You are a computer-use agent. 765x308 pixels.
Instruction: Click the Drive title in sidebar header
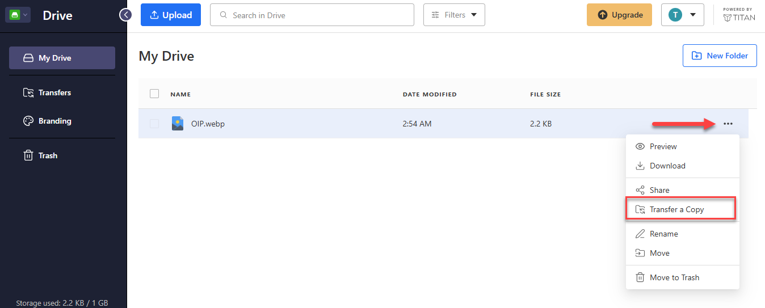click(x=58, y=15)
